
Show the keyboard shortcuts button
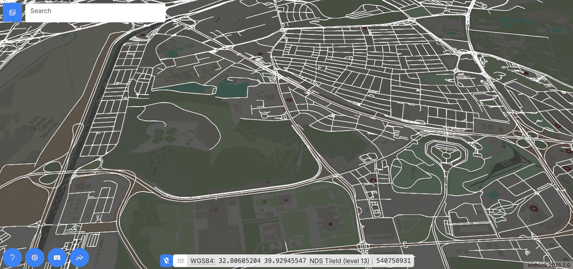[57, 258]
